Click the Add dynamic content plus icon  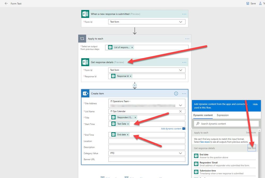coord(184,129)
